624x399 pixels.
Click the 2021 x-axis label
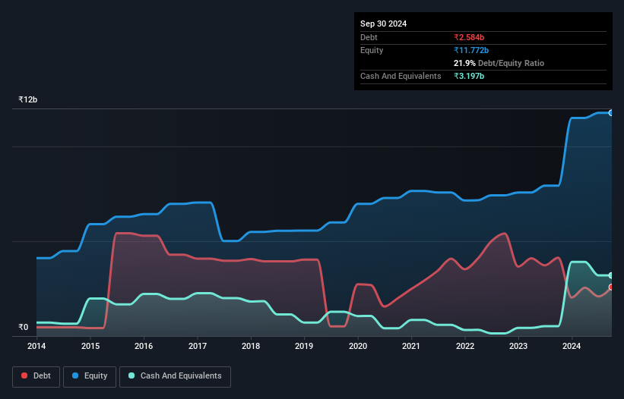(411, 346)
